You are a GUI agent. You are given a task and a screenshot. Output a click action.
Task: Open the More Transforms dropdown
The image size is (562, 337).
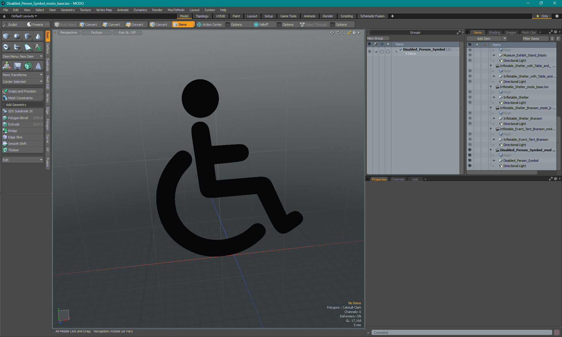(x=23, y=75)
